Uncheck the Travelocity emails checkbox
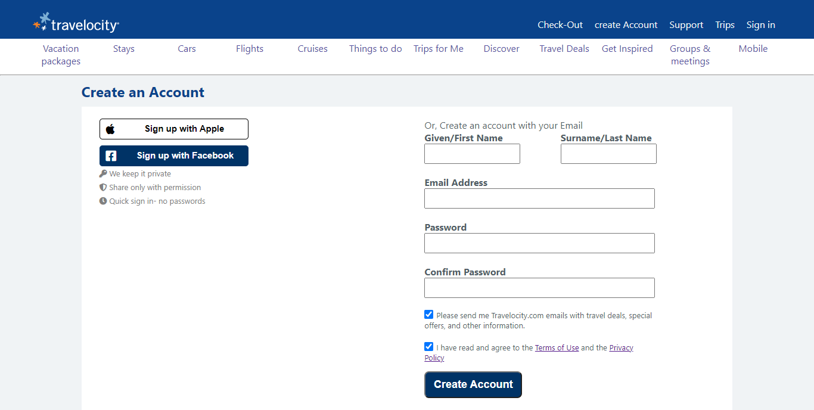This screenshot has height=410, width=814. click(428, 314)
